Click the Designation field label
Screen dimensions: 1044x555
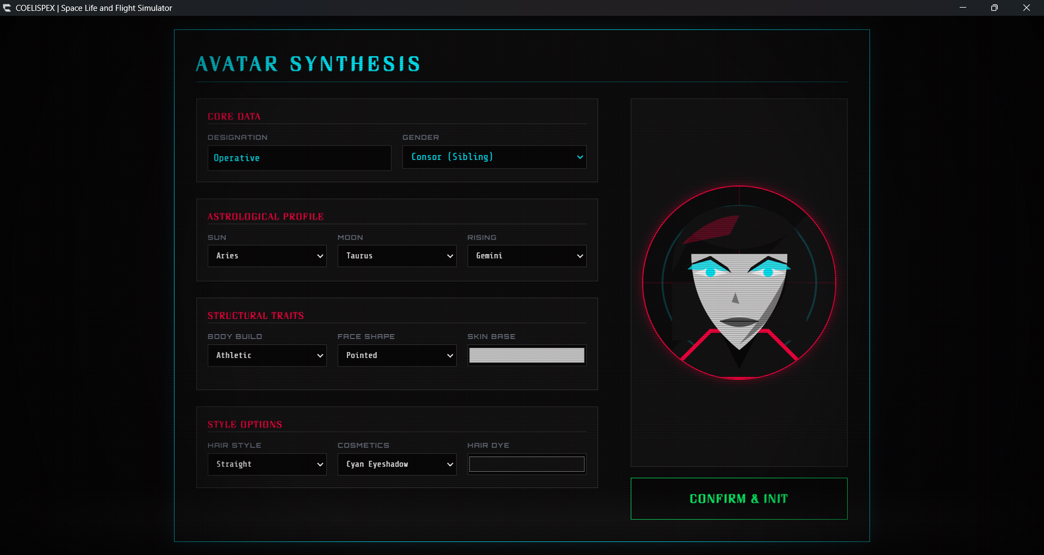(238, 138)
